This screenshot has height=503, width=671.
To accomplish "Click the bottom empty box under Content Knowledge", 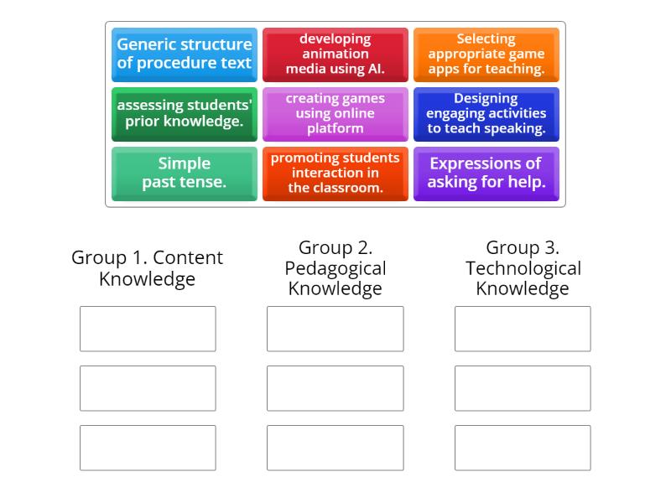I will coord(148,448).
